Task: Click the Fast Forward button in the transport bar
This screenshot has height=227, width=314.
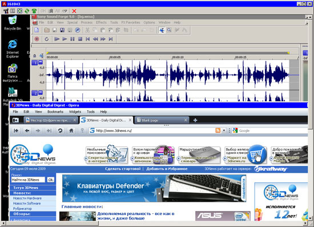Action: [x=103, y=39]
